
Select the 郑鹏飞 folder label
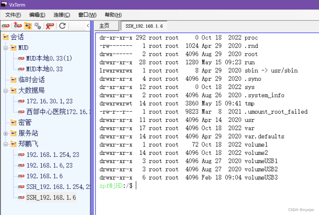[x=28, y=144]
